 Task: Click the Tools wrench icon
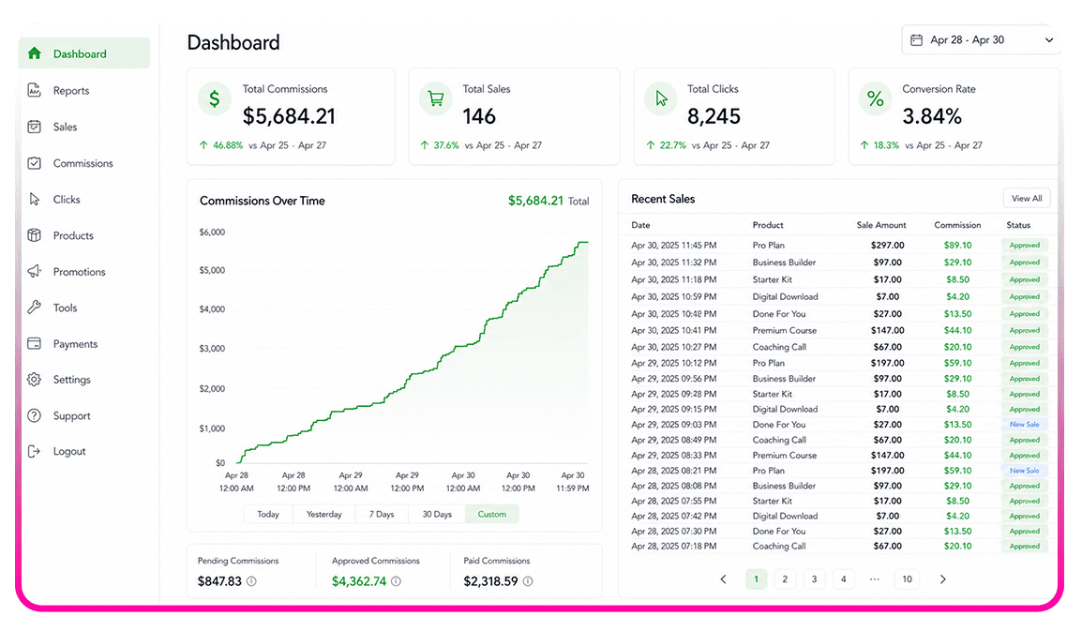click(x=35, y=308)
